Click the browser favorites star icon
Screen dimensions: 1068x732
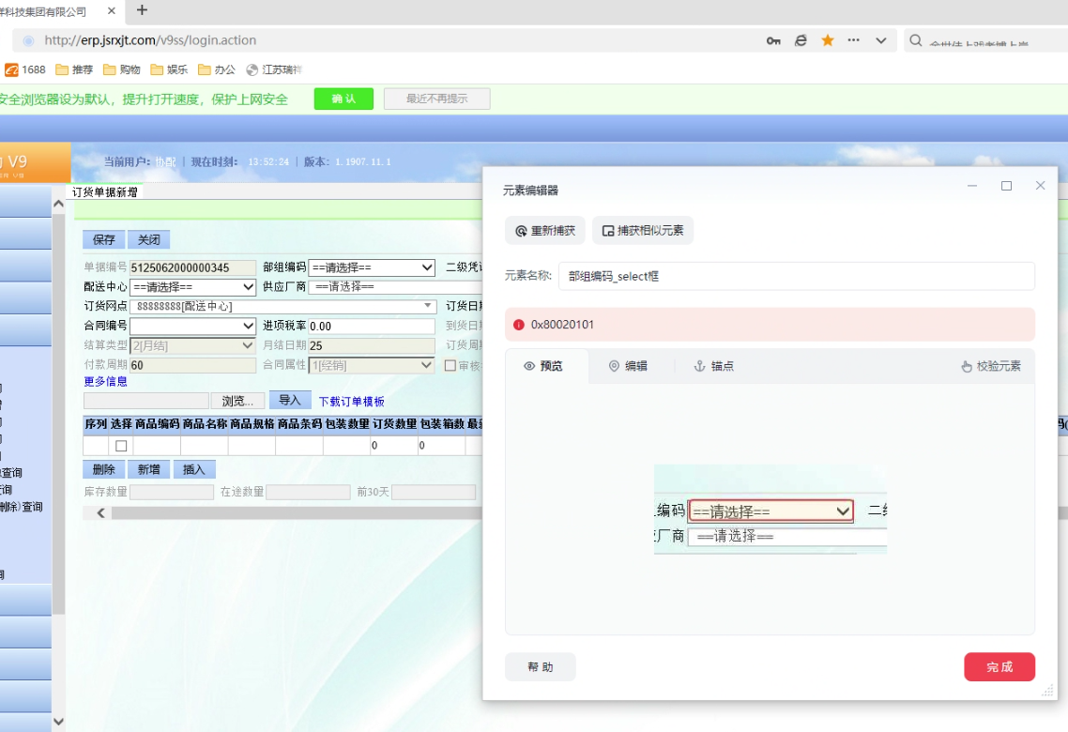828,40
